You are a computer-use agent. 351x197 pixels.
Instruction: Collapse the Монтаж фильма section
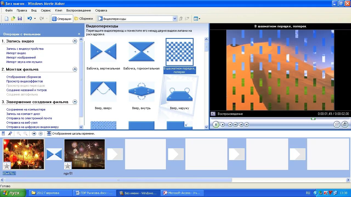click(x=75, y=69)
